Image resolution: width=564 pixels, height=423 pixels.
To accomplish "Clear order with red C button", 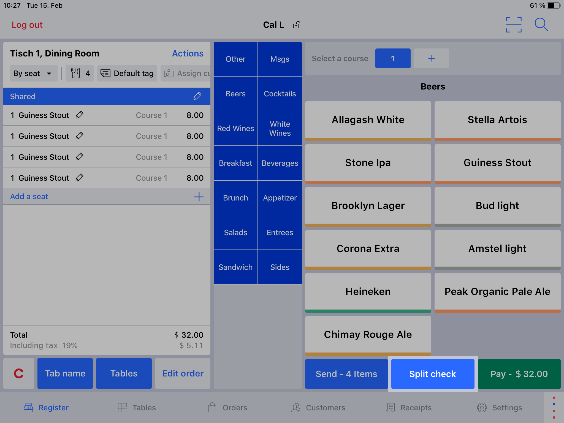I will pyautogui.click(x=19, y=373).
